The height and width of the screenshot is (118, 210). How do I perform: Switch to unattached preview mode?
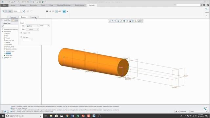point(53,11)
